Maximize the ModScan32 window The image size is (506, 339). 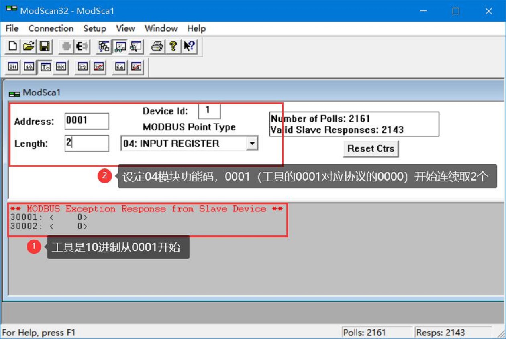(x=456, y=11)
